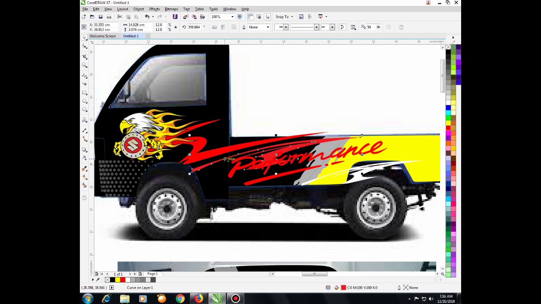The width and height of the screenshot is (541, 304).
Task: Click the Undo arrow icon
Action: pyautogui.click(x=147, y=16)
